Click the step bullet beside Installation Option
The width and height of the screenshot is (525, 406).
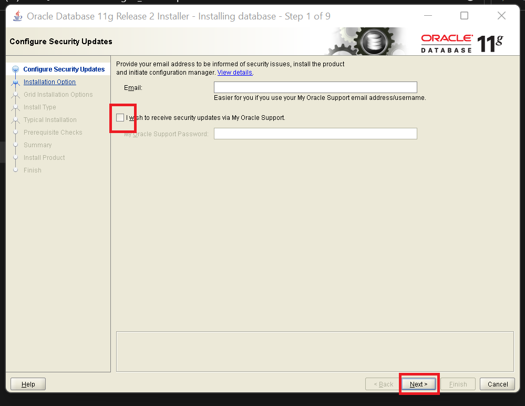click(15, 82)
